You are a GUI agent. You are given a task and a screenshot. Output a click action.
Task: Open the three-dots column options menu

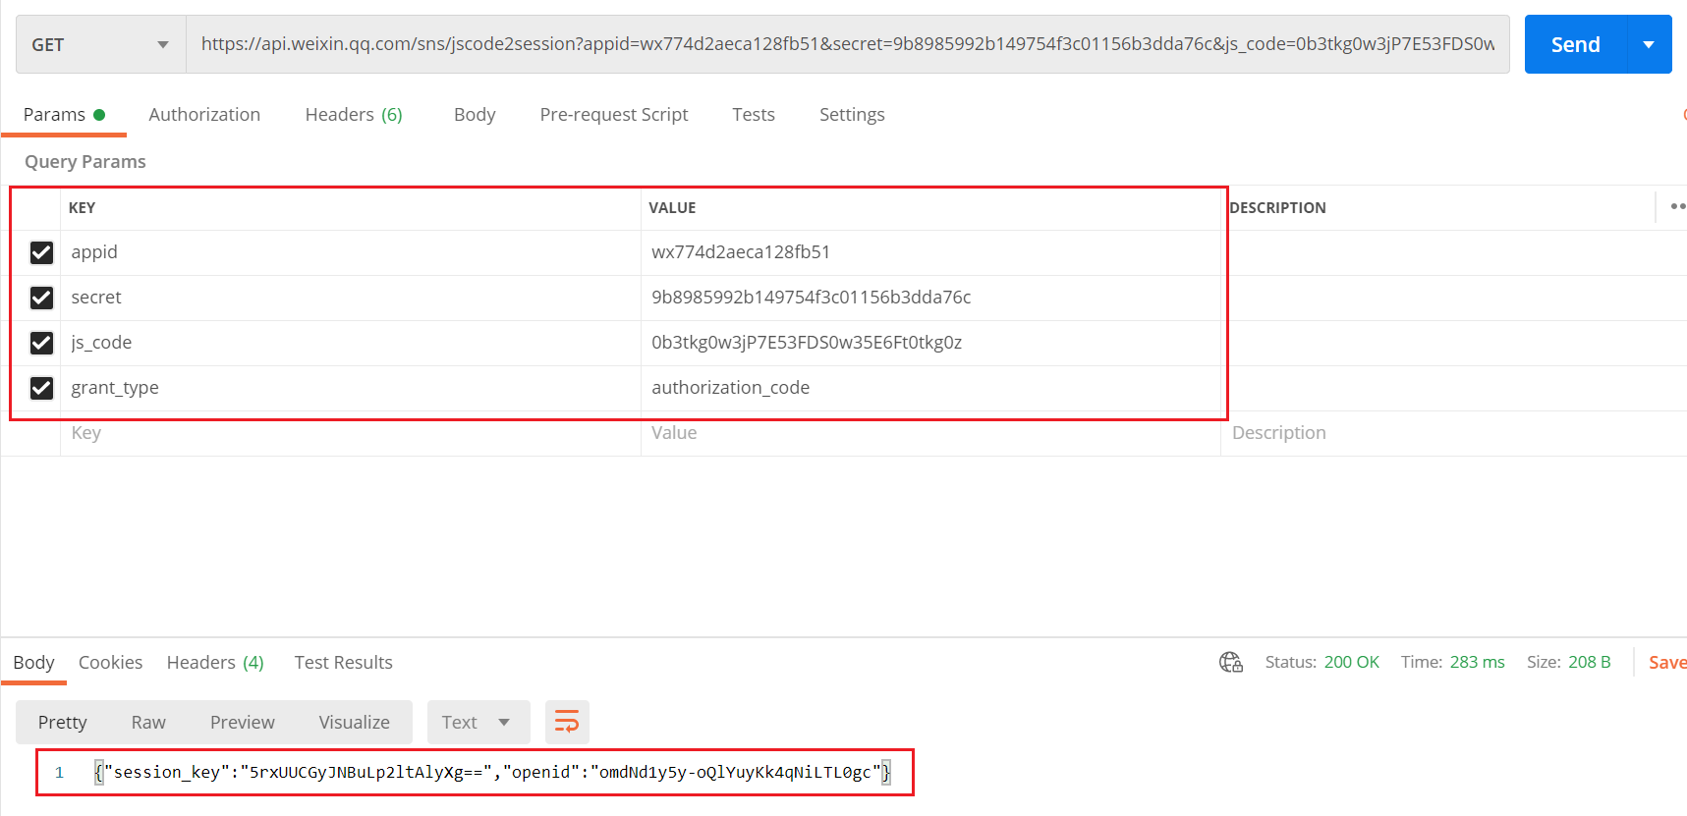[1678, 206]
